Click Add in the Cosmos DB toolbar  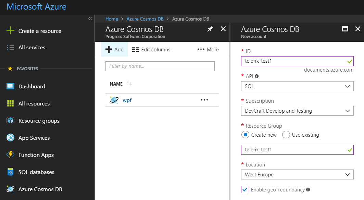pyautogui.click(x=115, y=50)
